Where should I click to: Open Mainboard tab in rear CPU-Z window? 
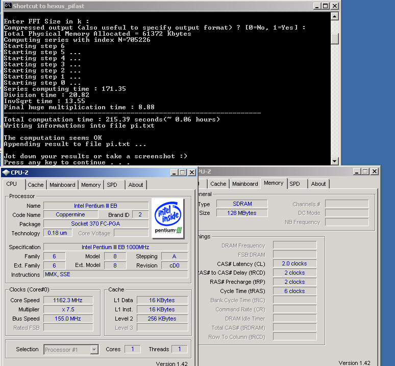(245, 184)
